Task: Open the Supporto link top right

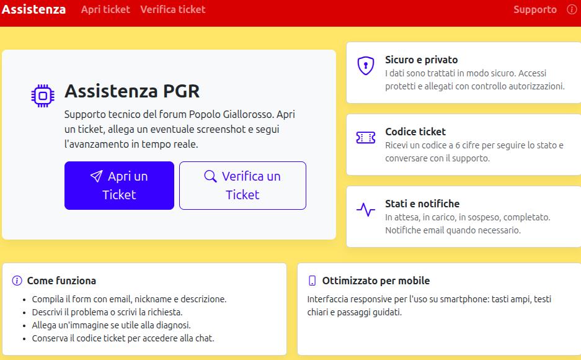Action: pos(535,9)
